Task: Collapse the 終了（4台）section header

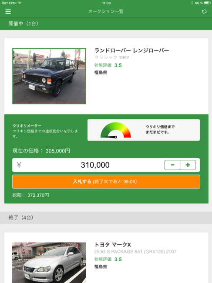Action: 106,218
